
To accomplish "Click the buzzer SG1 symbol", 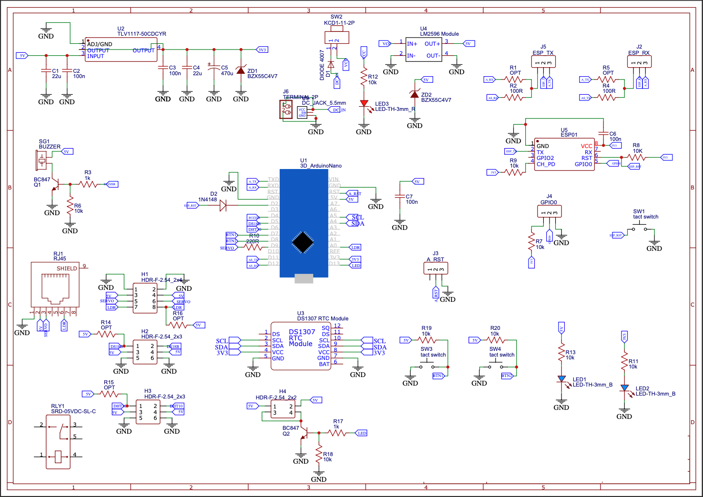I will coord(41,160).
